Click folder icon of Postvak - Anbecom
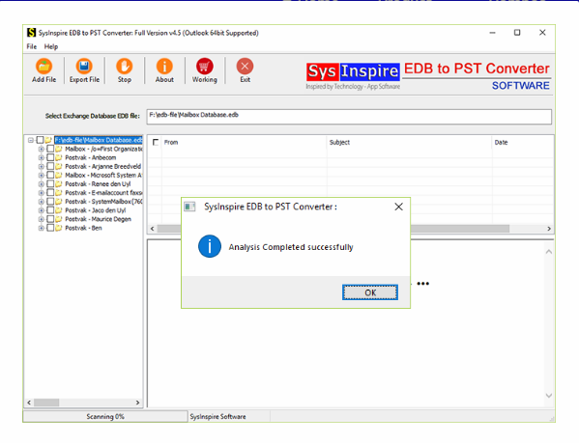Screen dimensions: 579x443 pos(59,157)
